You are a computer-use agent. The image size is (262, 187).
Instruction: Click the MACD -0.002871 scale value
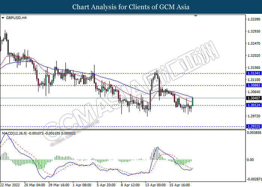coord(254,179)
